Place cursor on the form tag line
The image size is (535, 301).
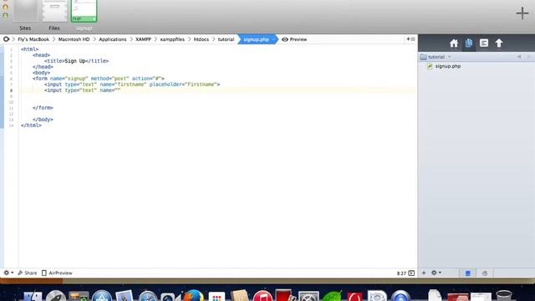pyautogui.click(x=99, y=79)
